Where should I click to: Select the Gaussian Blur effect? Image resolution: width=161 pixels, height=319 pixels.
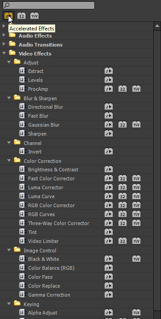pos(44,125)
